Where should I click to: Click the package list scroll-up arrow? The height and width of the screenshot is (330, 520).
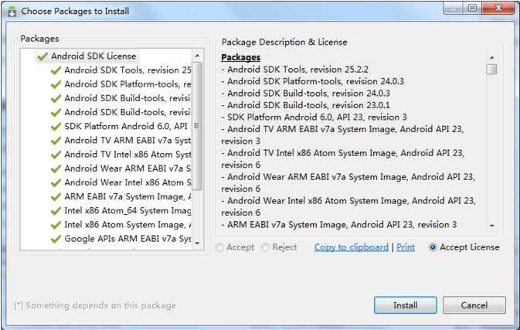[197, 56]
